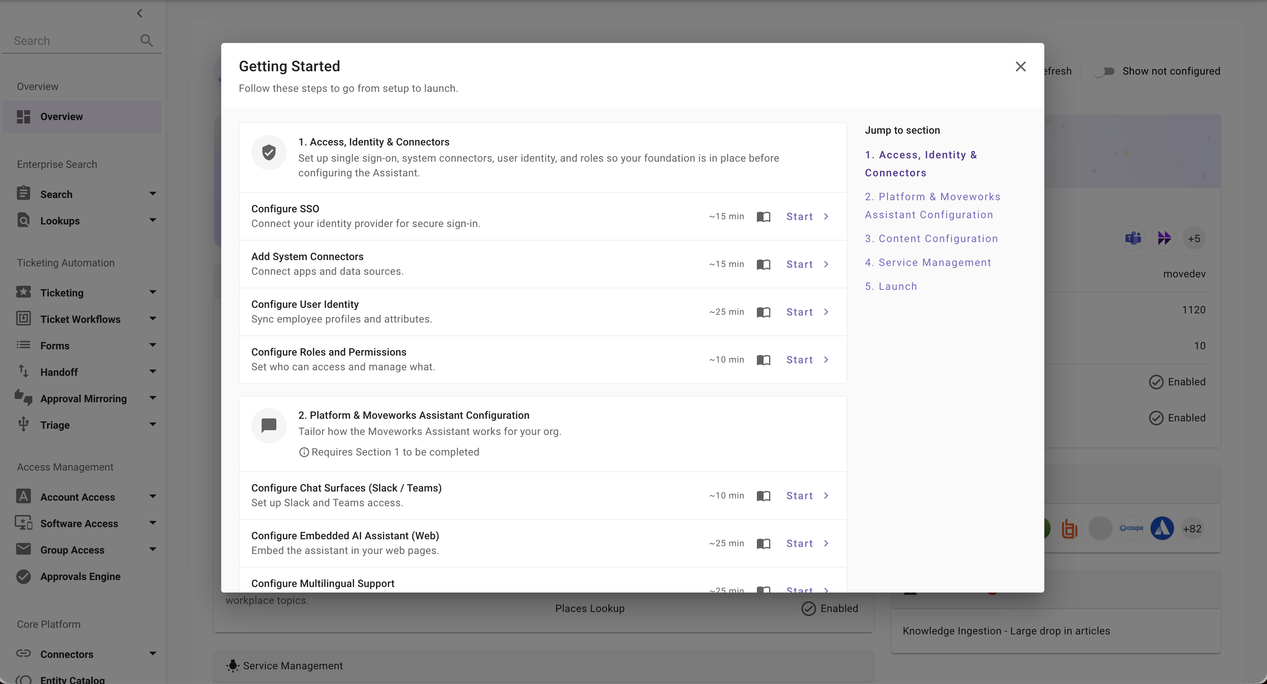1267x684 pixels.
Task: Click the Approval Mirroring thumbs icon
Action: point(24,397)
